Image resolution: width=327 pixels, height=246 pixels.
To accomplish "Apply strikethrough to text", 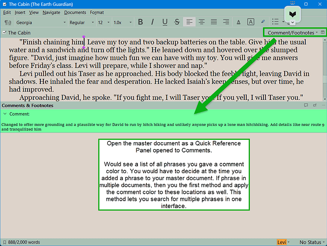I will pos(177,22).
